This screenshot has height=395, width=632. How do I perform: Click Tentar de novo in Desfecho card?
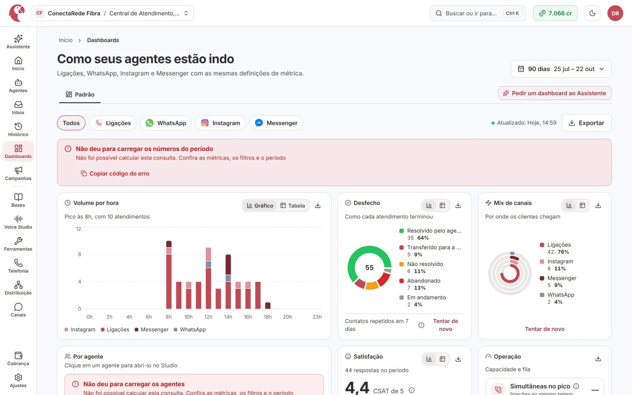click(445, 325)
